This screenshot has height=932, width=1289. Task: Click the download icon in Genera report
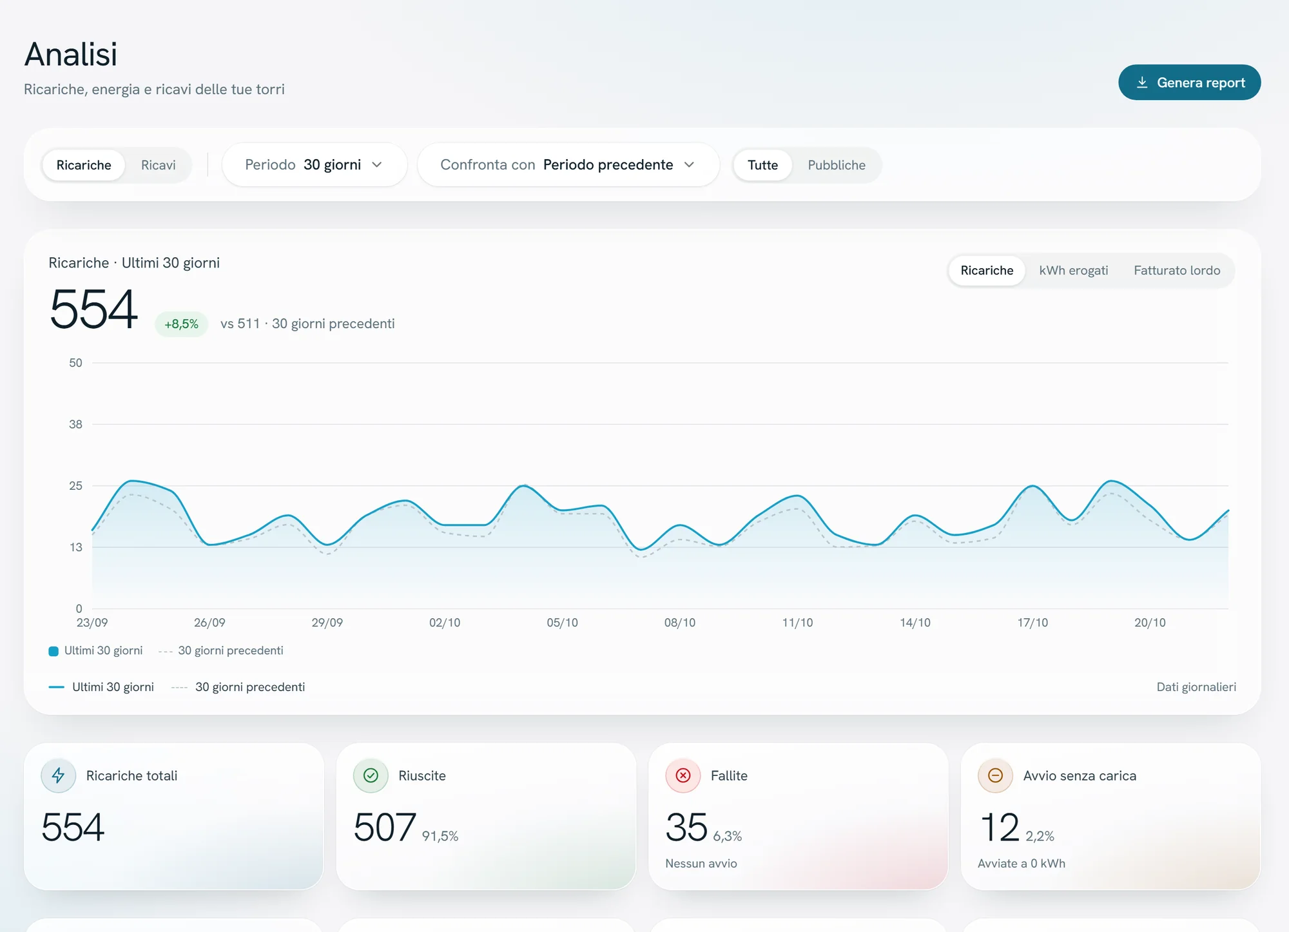(1142, 83)
